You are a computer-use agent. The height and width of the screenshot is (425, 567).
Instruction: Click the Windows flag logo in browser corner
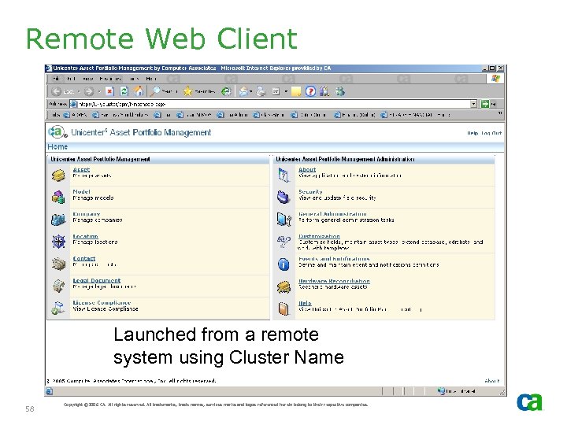[495, 79]
